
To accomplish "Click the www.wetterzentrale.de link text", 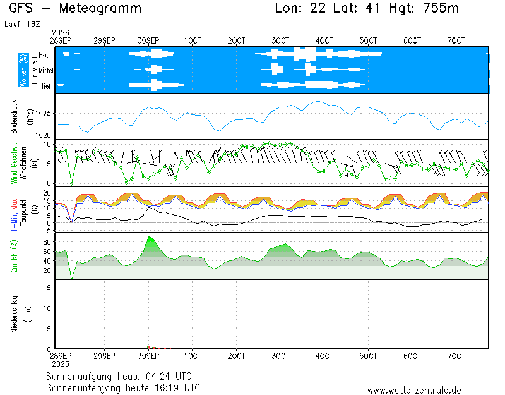I will click(x=414, y=390).
